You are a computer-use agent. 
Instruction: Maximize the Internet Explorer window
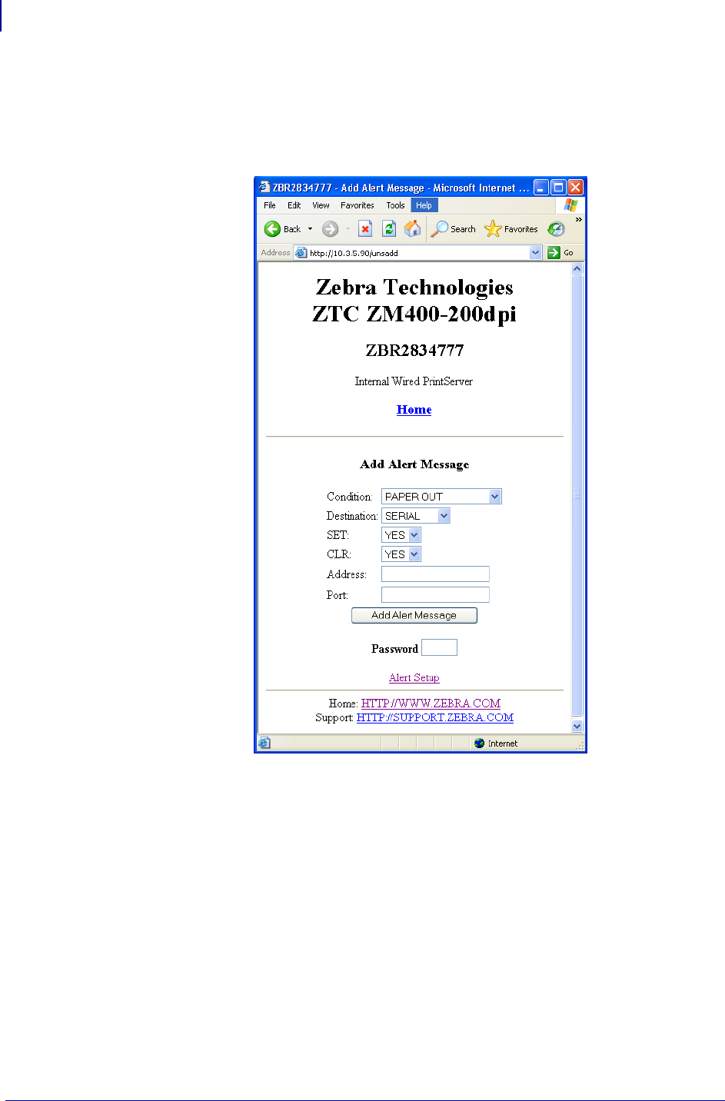tap(558, 187)
